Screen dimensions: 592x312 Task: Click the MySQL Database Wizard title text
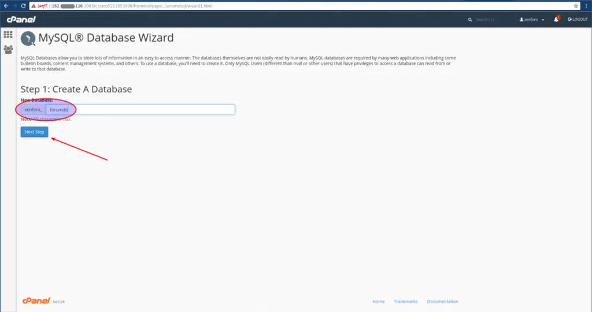click(106, 38)
